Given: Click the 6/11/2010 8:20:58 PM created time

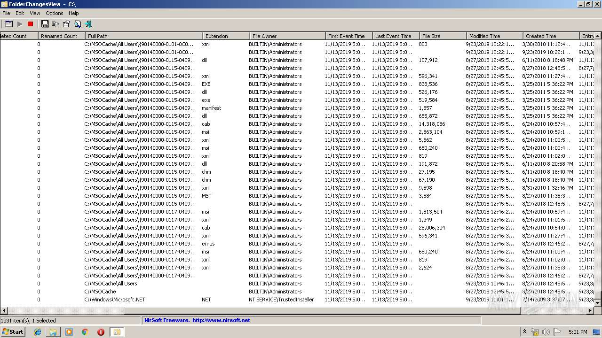Looking at the screenshot, I should coord(547,164).
